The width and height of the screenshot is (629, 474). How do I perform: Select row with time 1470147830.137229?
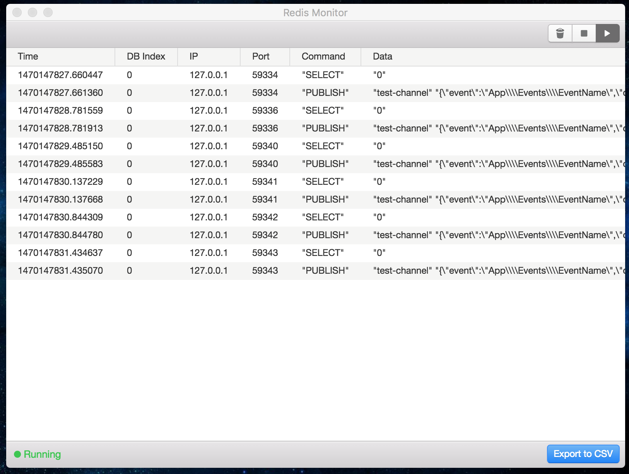pyautogui.click(x=316, y=182)
